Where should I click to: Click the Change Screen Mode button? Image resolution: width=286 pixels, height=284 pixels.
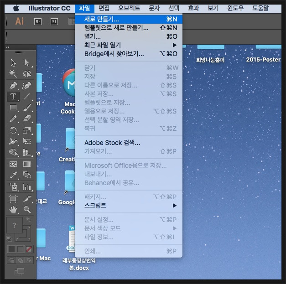pyautogui.click(x=19, y=272)
